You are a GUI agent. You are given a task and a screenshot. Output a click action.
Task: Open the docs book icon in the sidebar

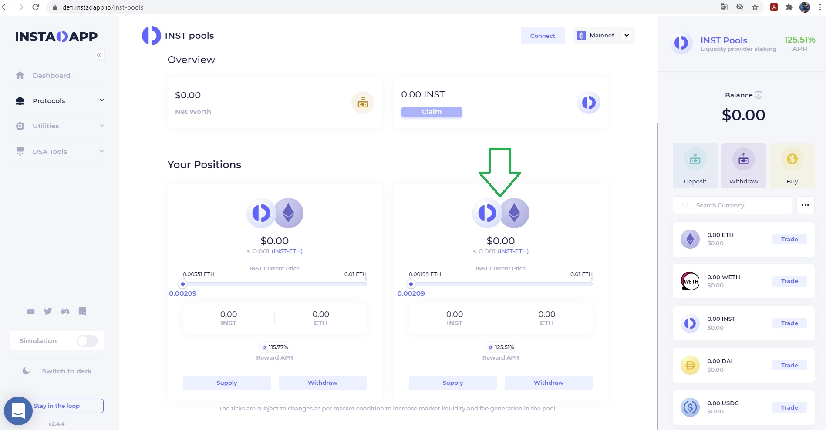coord(82,311)
